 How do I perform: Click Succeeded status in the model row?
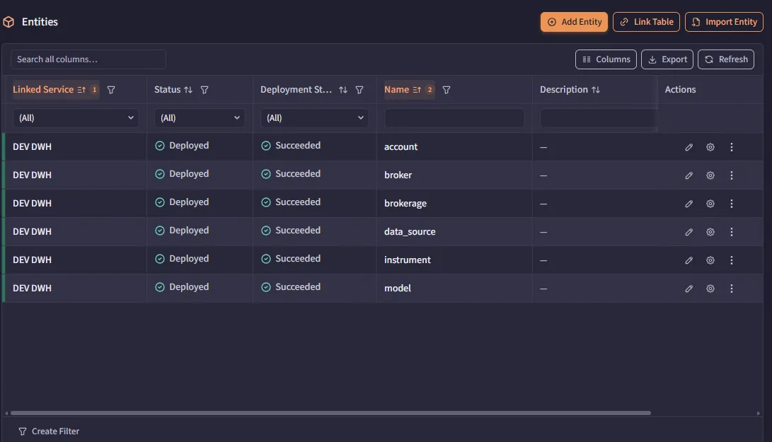coord(291,287)
